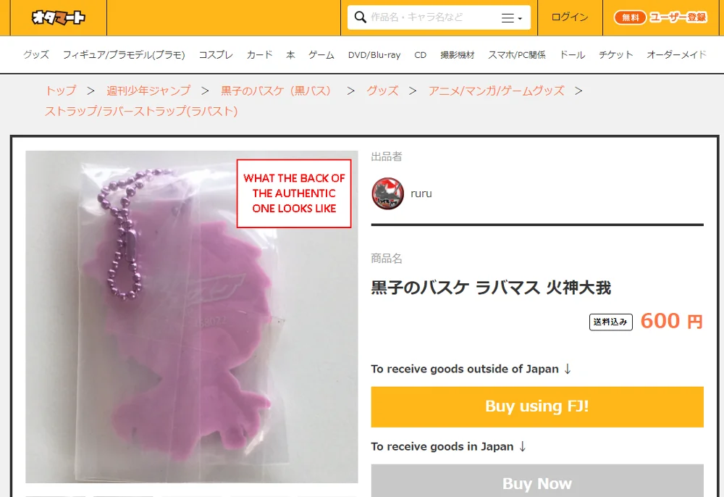Click the Otamart logo
Viewport: 724px width, 497px height.
tap(58, 17)
